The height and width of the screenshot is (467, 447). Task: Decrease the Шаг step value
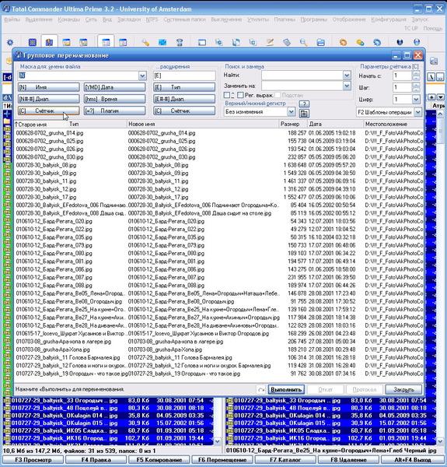(x=416, y=90)
